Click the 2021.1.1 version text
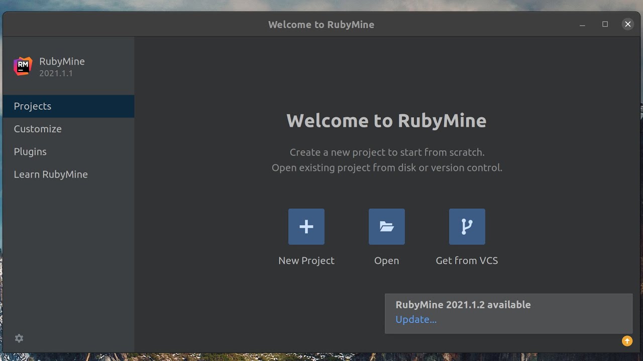 [56, 73]
